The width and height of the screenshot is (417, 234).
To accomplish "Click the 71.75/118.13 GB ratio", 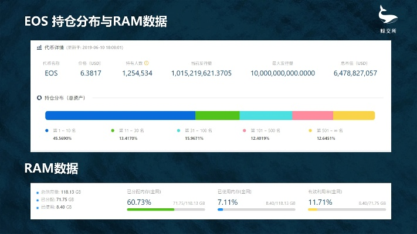I will pos(189,203).
